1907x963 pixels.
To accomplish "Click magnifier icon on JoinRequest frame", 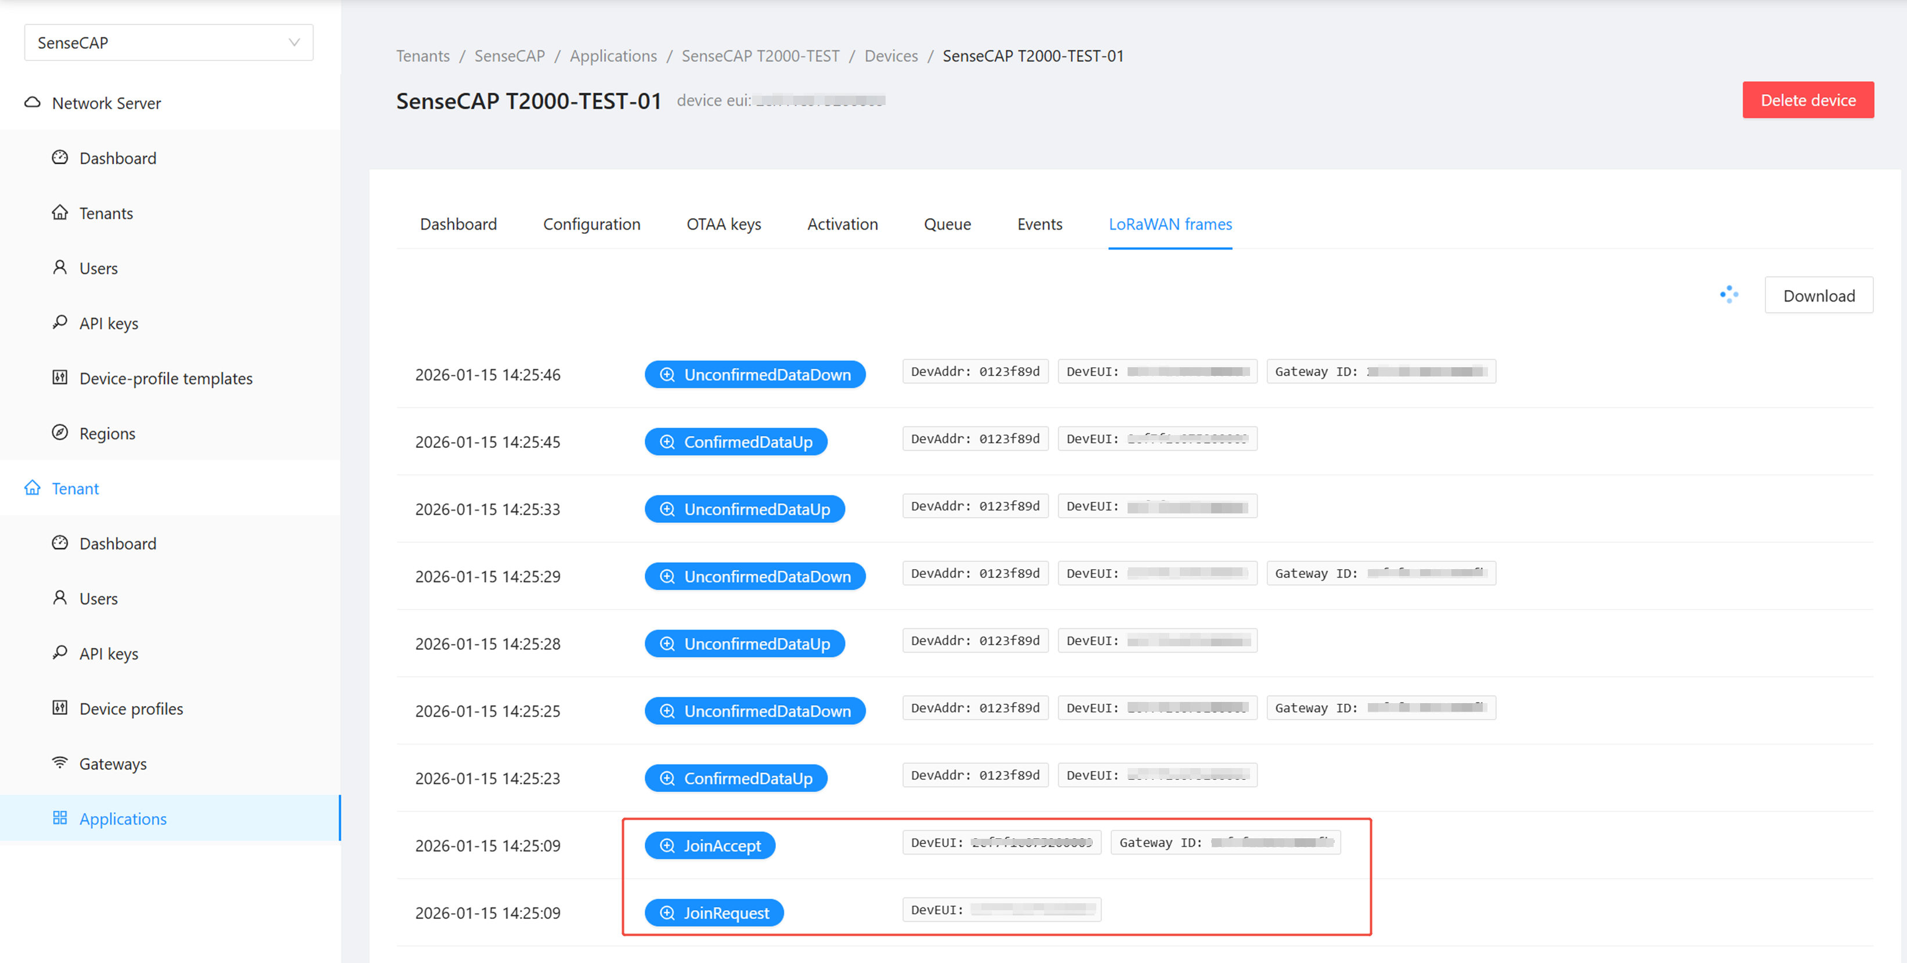I will [x=667, y=913].
